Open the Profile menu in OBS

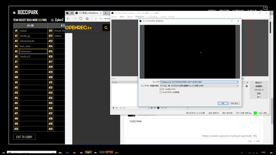(139, 17)
